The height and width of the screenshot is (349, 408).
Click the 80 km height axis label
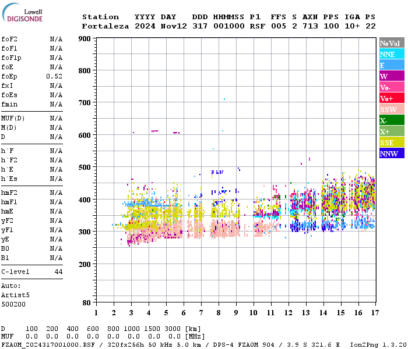[87, 302]
